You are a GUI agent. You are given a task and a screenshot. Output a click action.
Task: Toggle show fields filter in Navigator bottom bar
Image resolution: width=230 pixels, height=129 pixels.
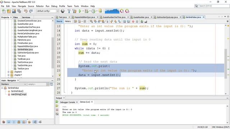click(x=9, y=122)
